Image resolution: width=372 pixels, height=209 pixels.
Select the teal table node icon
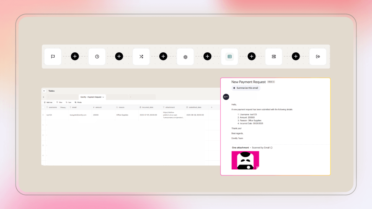click(229, 56)
